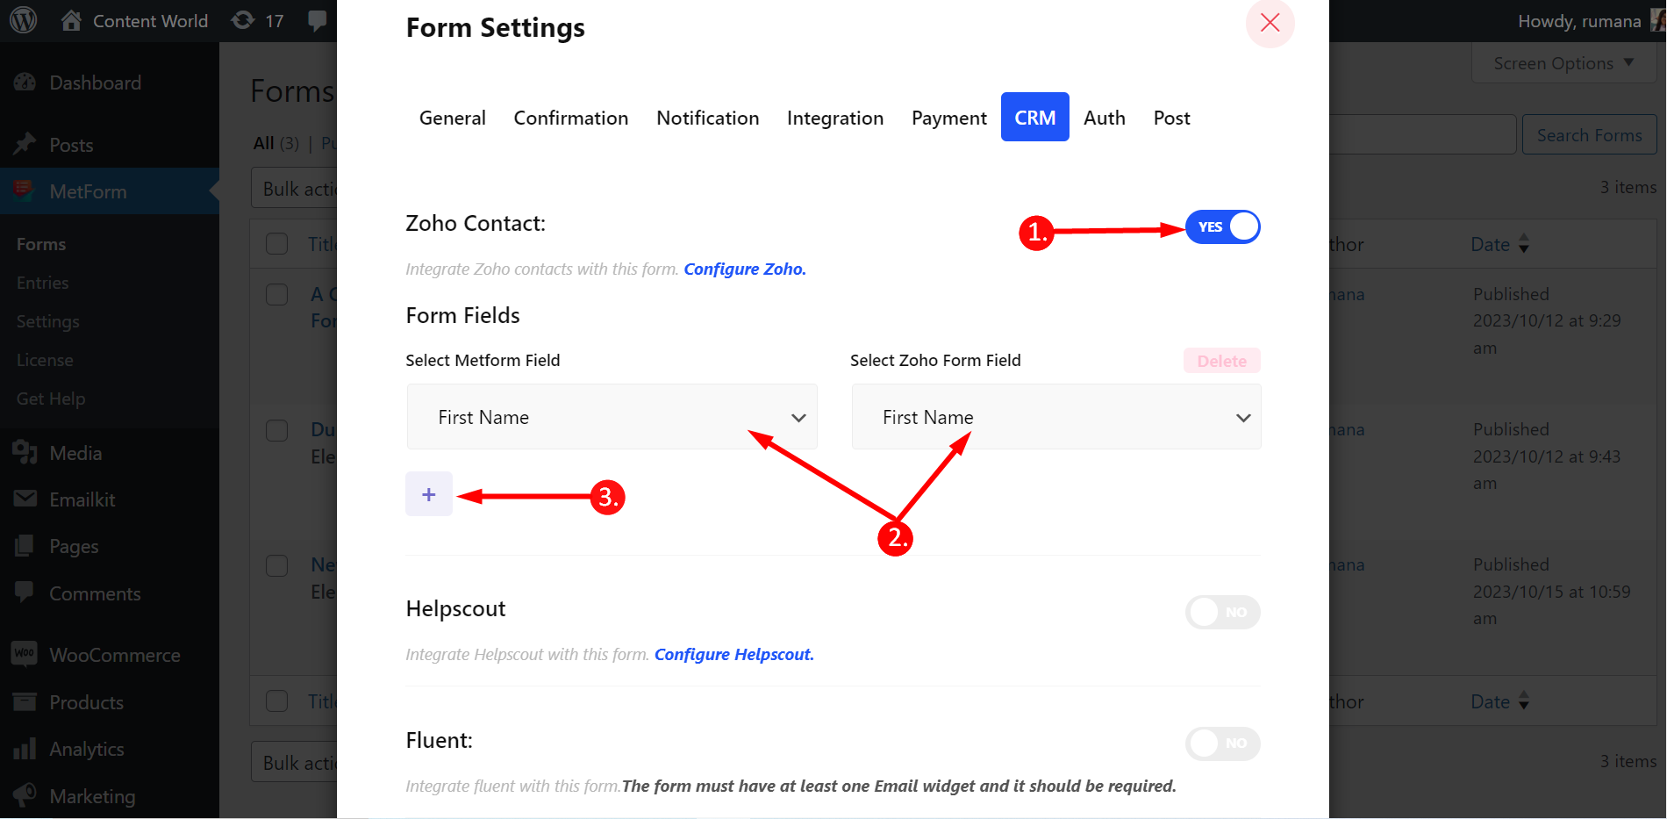This screenshot has height=819, width=1667.
Task: Expand the Select Zoho Form Field dropdown
Action: (1055, 417)
